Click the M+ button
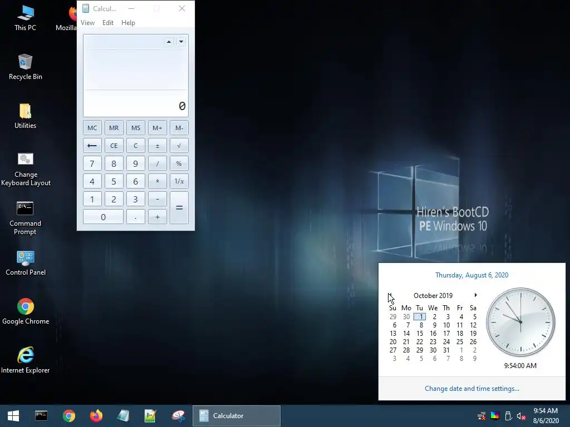The height and width of the screenshot is (427, 570). point(157,128)
